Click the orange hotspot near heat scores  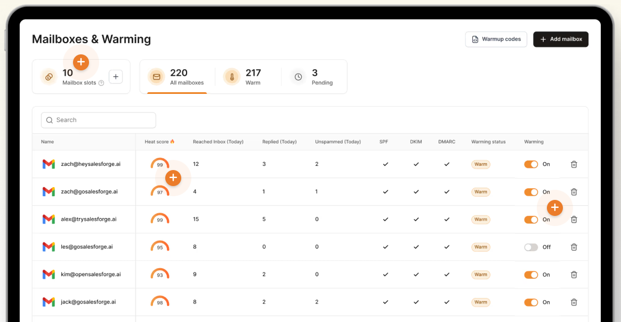tap(173, 178)
